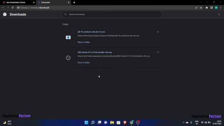Image resolution: width=224 pixels, height=126 pixels.
Task: Click the search magnifier in downloads bar
Action: [65, 14]
